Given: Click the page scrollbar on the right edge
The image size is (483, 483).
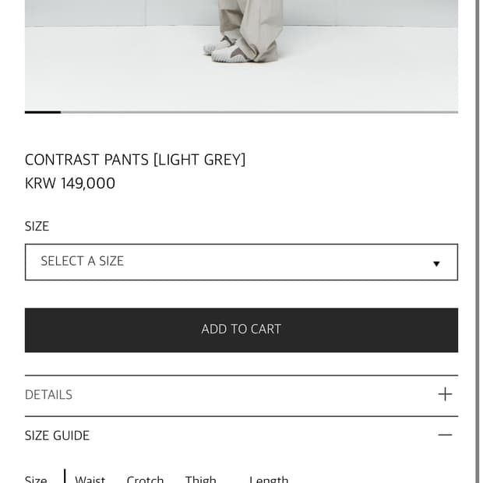Looking at the screenshot, I should point(477,234).
